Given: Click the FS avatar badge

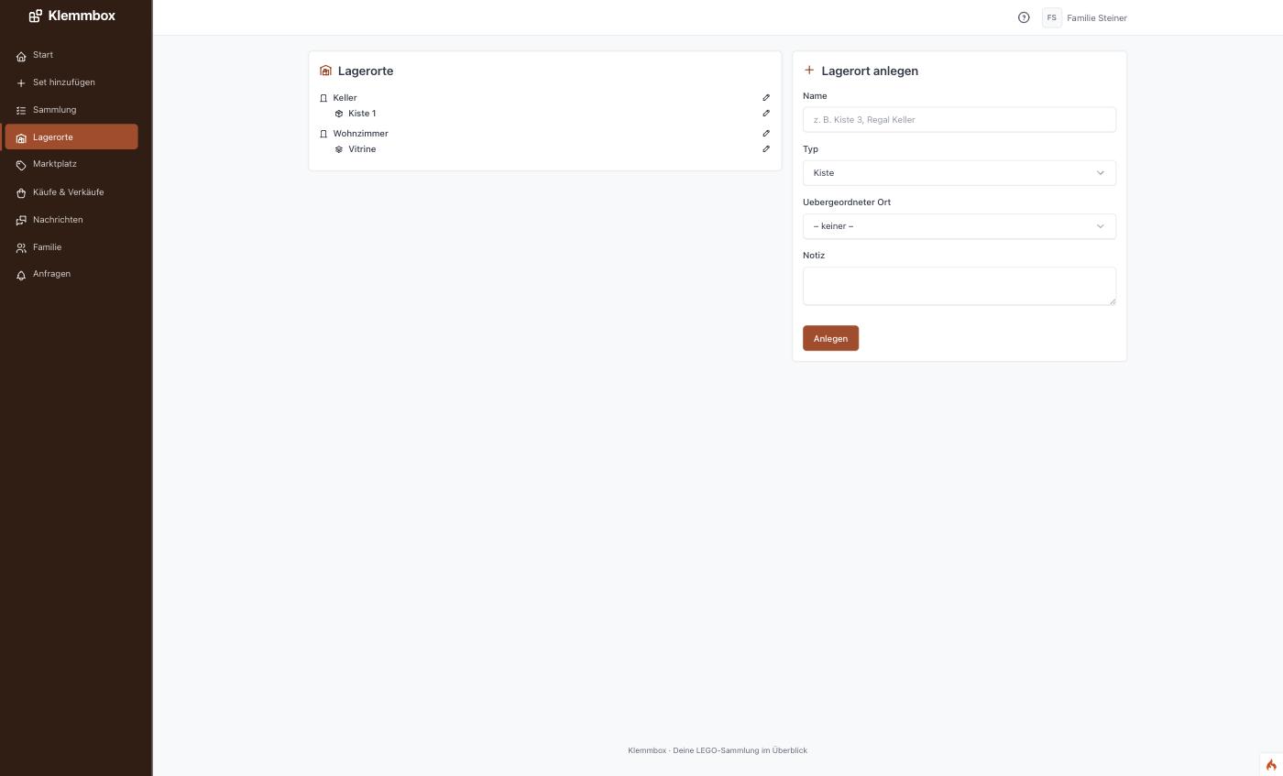Looking at the screenshot, I should 1051,17.
